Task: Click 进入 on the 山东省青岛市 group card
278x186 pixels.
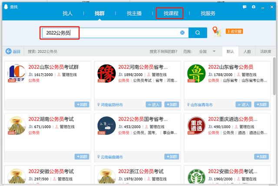Action: coord(243,104)
